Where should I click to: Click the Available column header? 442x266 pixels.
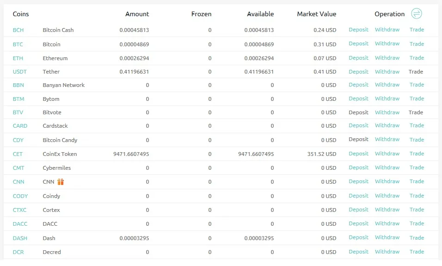pos(260,14)
